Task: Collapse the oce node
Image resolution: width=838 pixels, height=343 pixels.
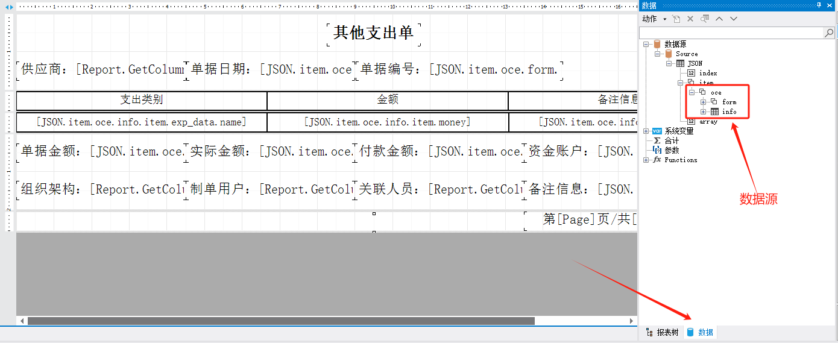Action: [692, 92]
